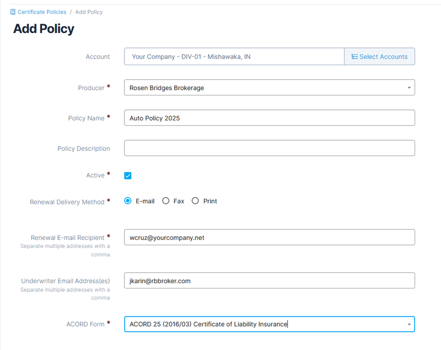Open the Certificate Policies breadcrumb link
The width and height of the screenshot is (441, 350).
(42, 12)
